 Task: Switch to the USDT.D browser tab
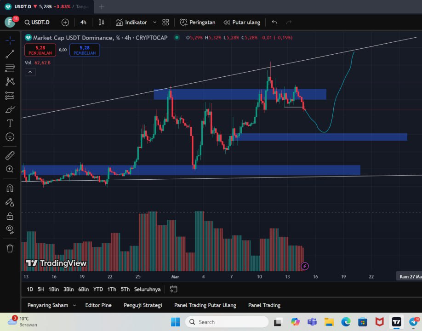tap(47, 7)
